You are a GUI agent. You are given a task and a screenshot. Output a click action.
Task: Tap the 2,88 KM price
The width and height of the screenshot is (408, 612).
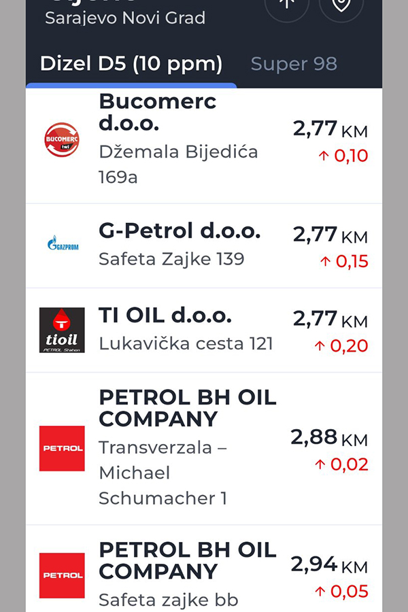(329, 438)
